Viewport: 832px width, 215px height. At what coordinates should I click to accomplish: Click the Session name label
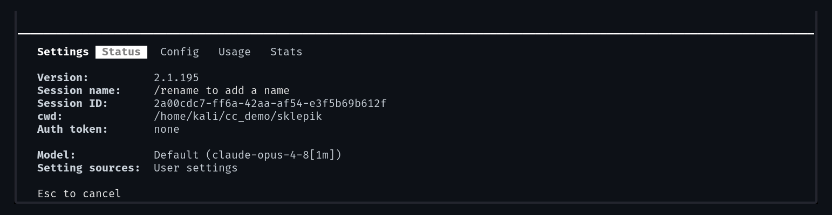pos(79,91)
